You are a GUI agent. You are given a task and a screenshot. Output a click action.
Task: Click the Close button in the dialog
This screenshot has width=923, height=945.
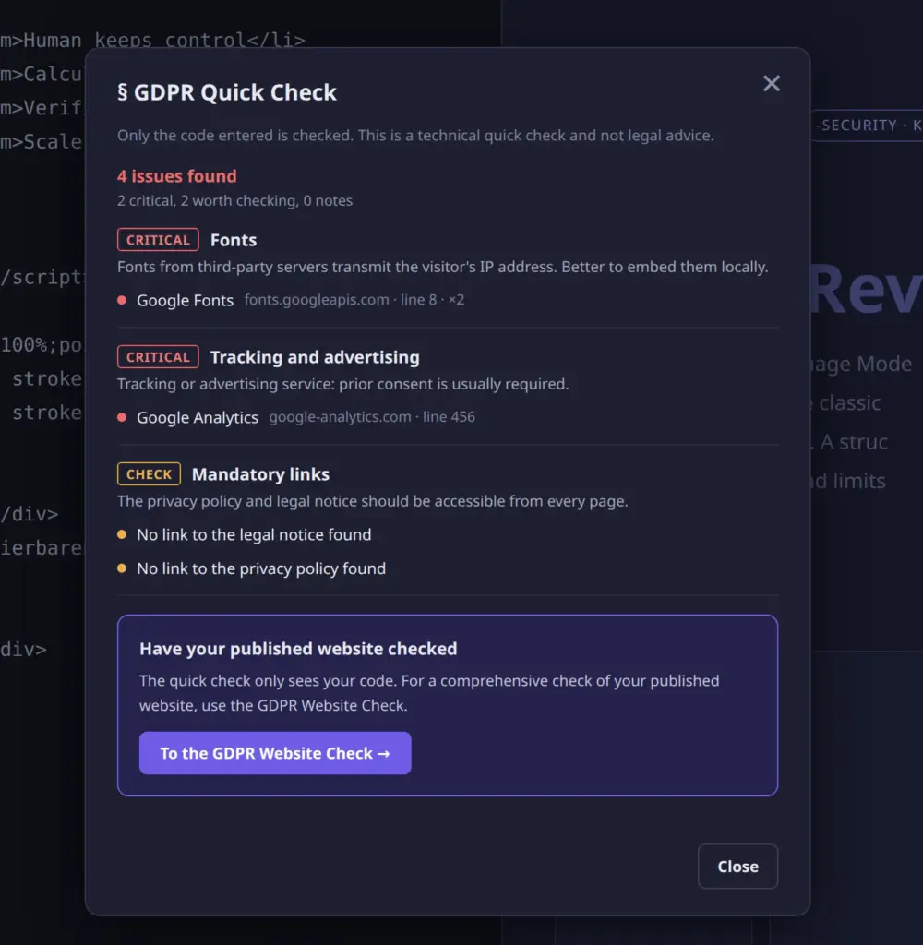click(737, 866)
